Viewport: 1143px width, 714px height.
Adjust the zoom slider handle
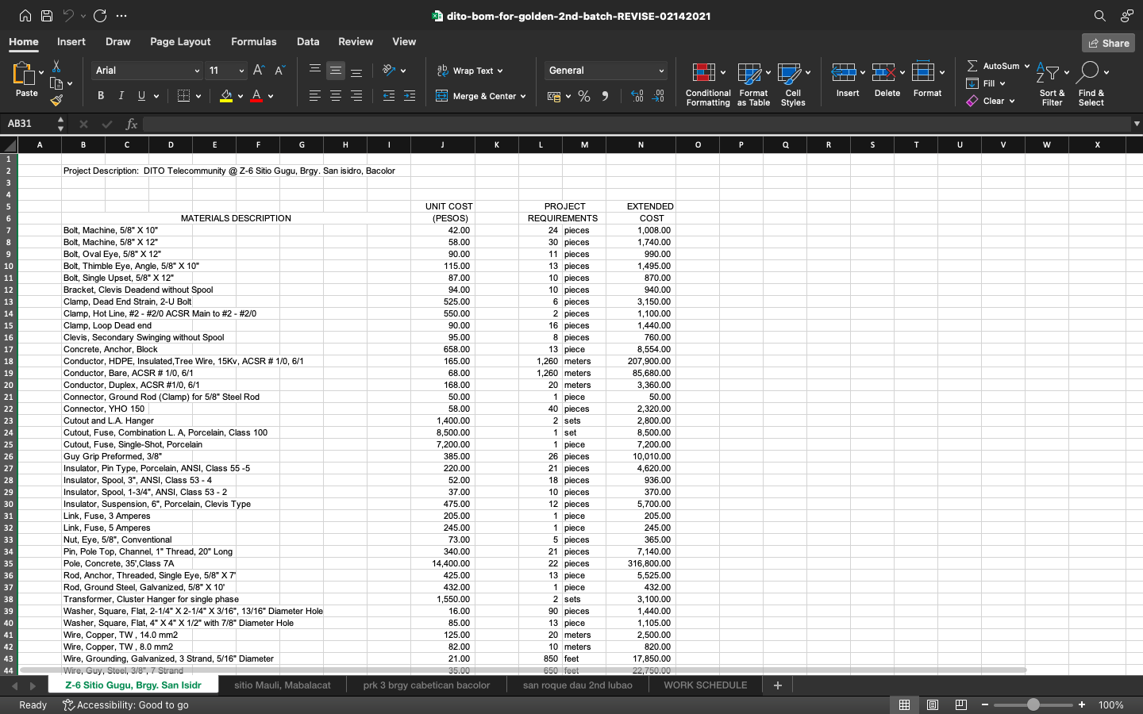tap(1033, 704)
